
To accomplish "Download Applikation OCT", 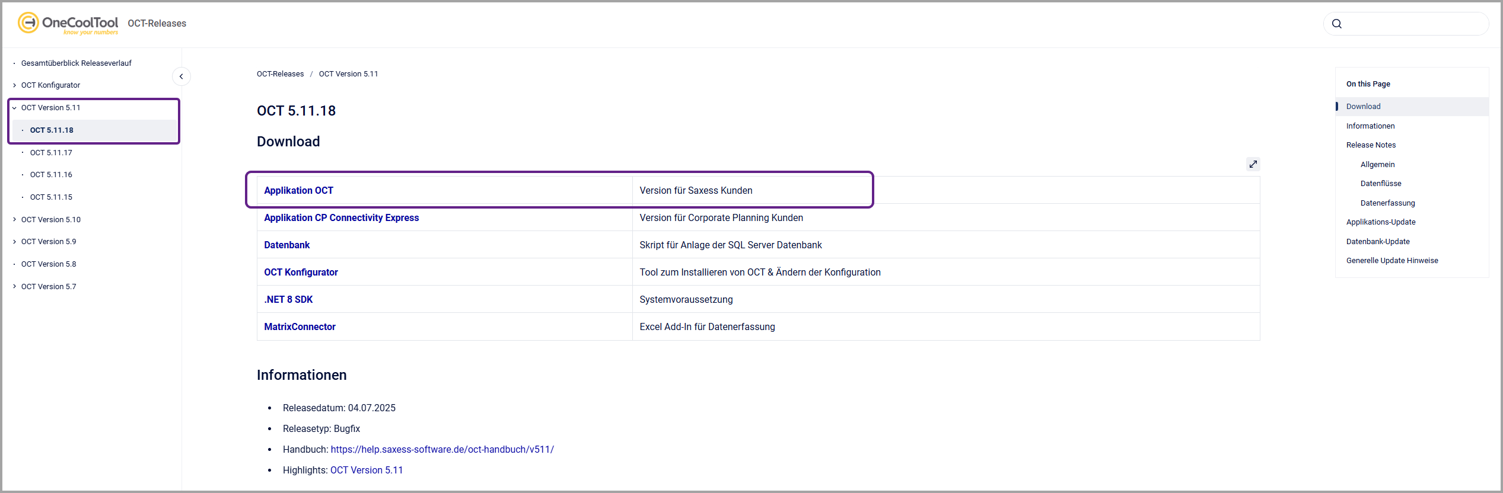I will (x=298, y=191).
